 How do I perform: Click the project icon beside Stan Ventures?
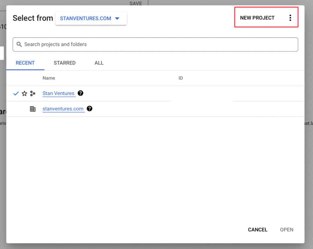pos(33,93)
